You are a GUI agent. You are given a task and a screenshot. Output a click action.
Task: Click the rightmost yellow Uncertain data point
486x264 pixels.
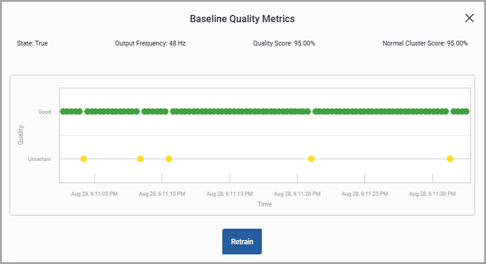[449, 159]
